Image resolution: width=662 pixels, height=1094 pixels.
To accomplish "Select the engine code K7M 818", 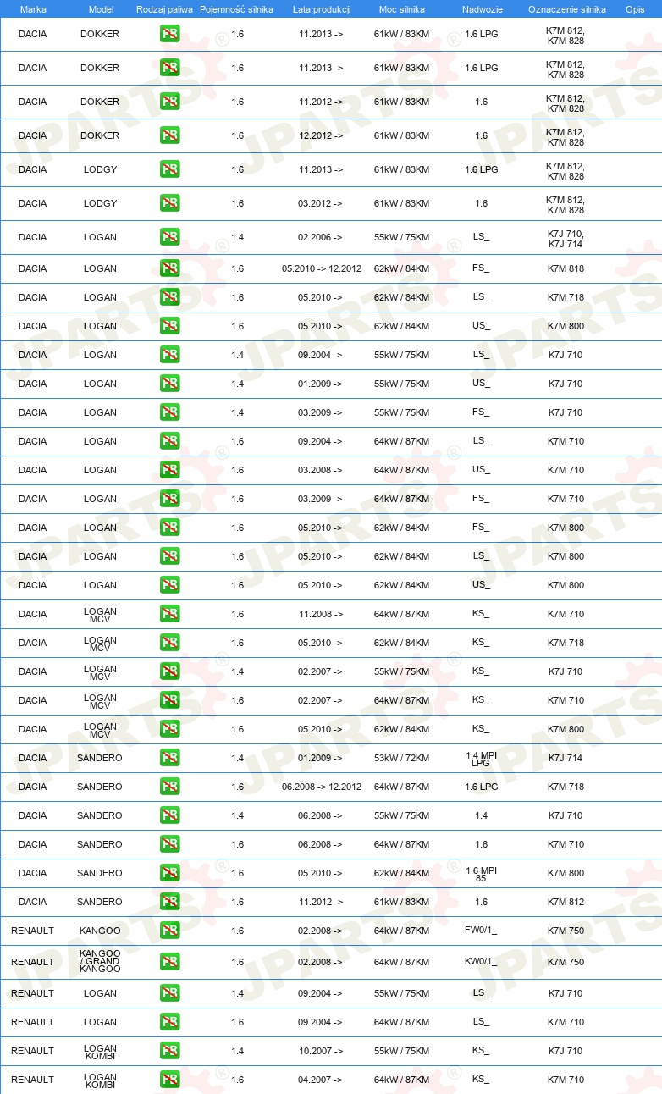I will coord(565,268).
